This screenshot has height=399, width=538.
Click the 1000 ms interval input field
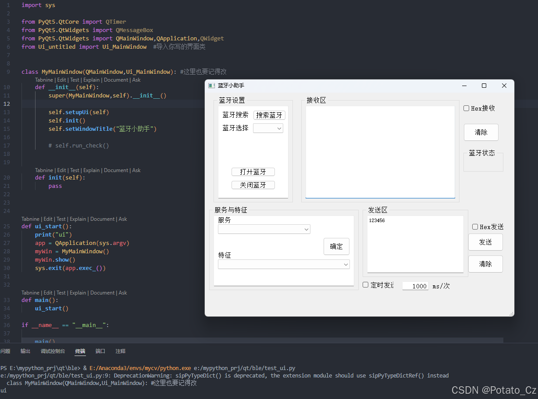pyautogui.click(x=415, y=286)
